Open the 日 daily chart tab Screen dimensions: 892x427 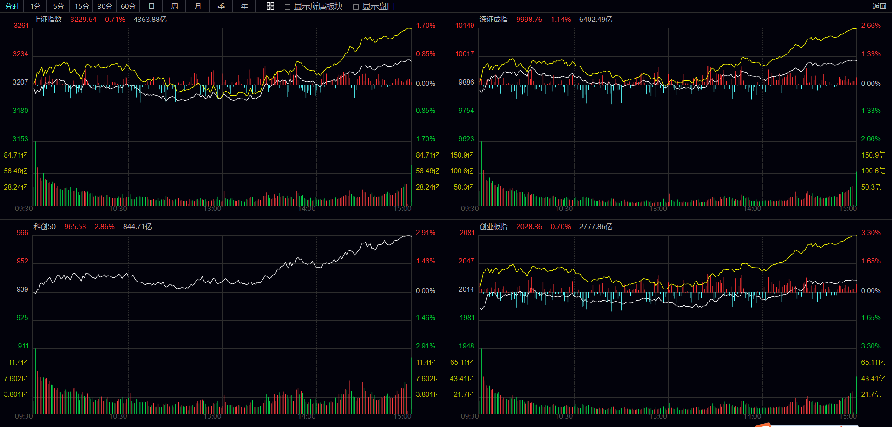151,7
